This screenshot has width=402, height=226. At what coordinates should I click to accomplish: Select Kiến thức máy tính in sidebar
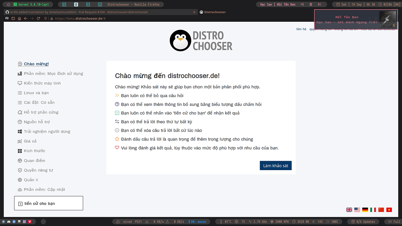coord(39,83)
